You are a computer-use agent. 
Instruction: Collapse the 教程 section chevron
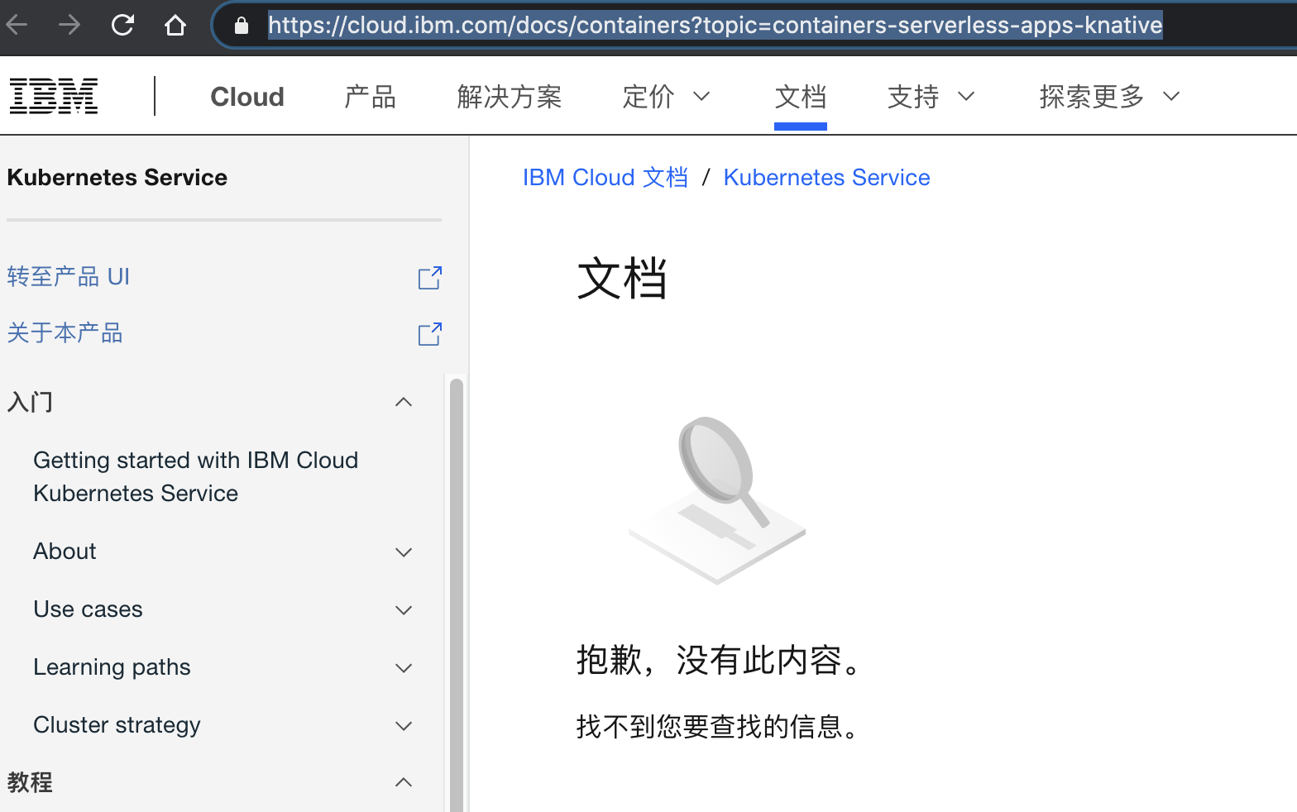404,782
